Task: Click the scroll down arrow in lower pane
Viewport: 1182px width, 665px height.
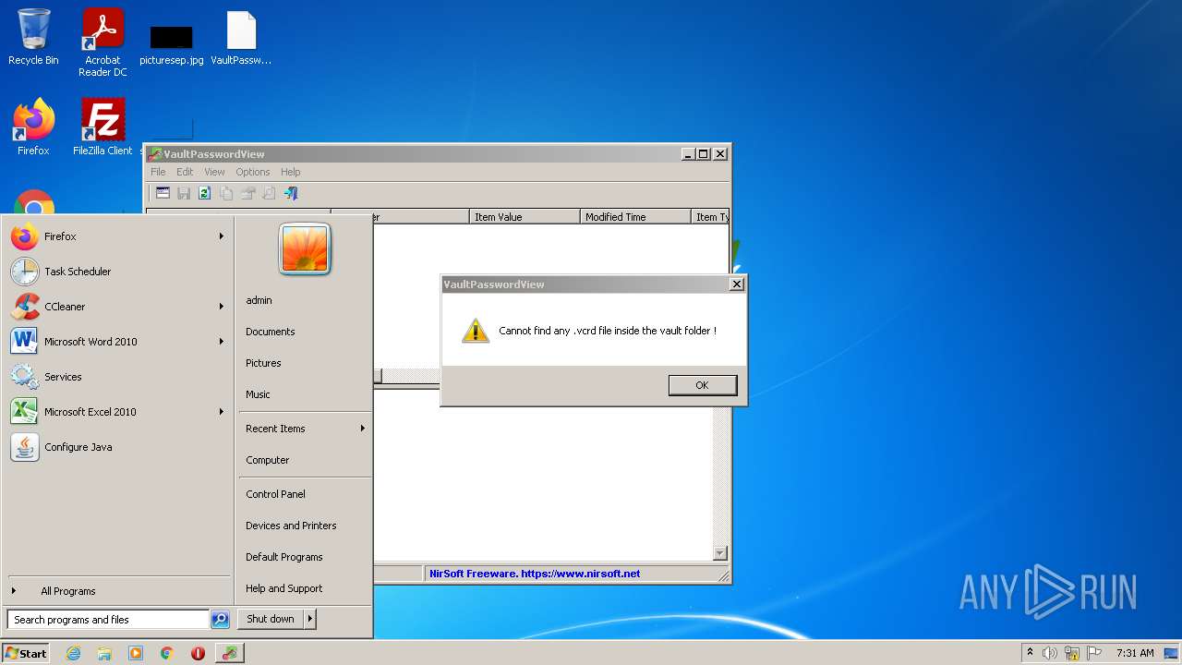Action: 720,553
